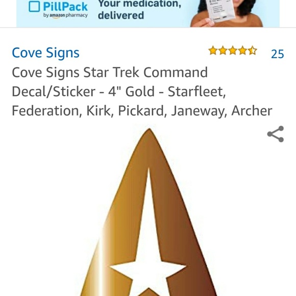296x296 pixels.
Task: Click 'Federation, Kirk, Pickard' title line
Action: (88, 111)
